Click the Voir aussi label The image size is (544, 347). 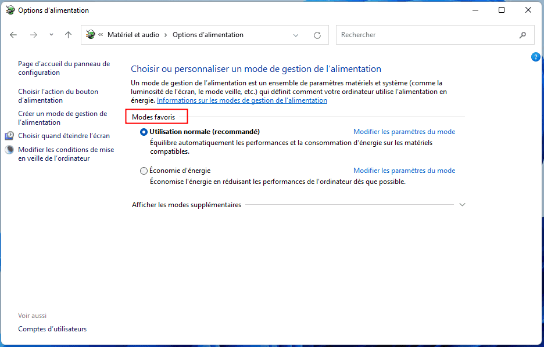[33, 316]
